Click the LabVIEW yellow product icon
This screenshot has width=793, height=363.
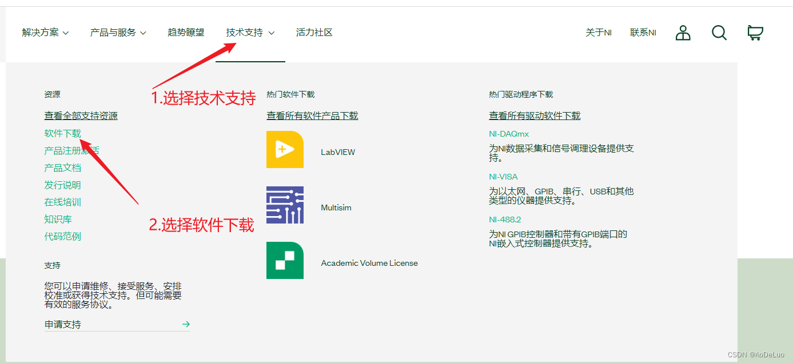click(x=285, y=149)
